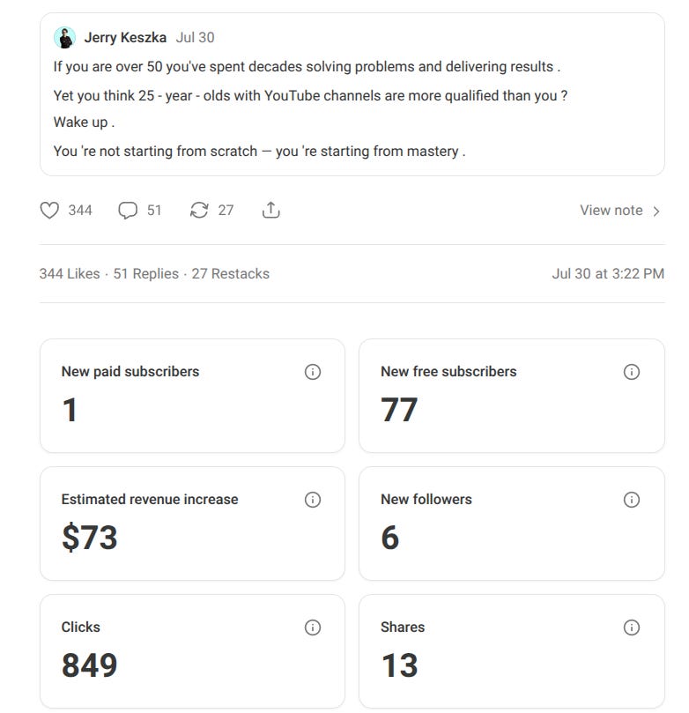Click the Jul 30 note date
689x713 pixels.
pos(195,38)
